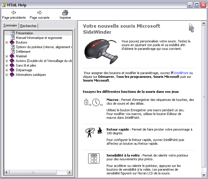The image size is (208, 179).
Task: Select Actions (Double-clic et Verrouillage) label
Action: tap(44, 61)
